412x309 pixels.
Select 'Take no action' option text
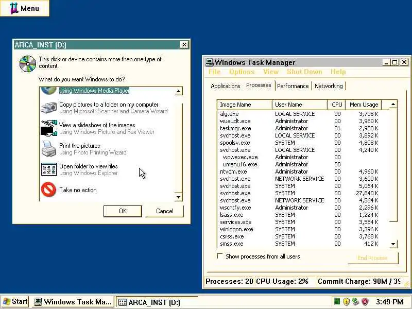(x=78, y=190)
